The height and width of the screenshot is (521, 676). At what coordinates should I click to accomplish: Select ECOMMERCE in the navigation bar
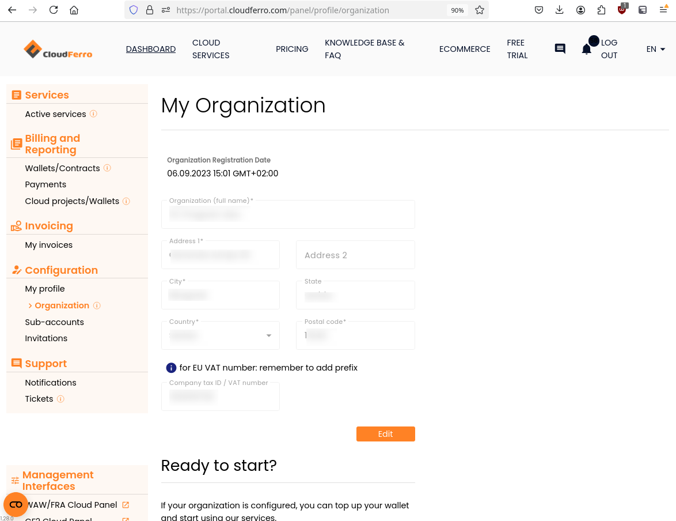[465, 49]
